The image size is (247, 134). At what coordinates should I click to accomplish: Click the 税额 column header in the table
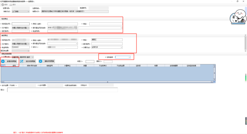156,66
